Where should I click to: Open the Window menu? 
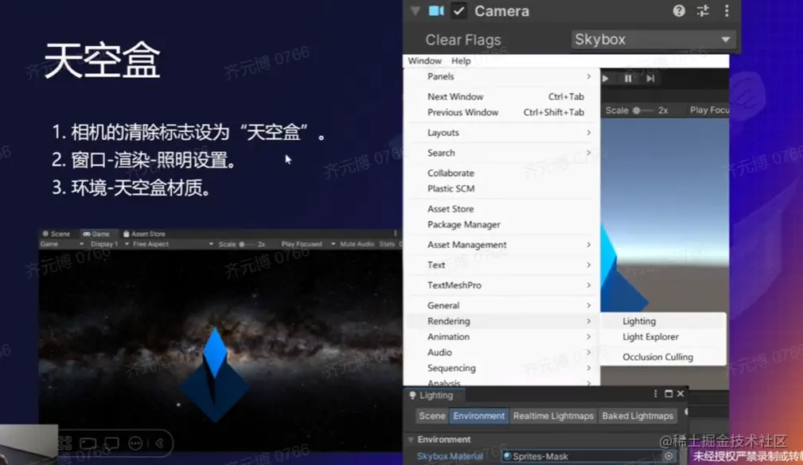tap(424, 60)
